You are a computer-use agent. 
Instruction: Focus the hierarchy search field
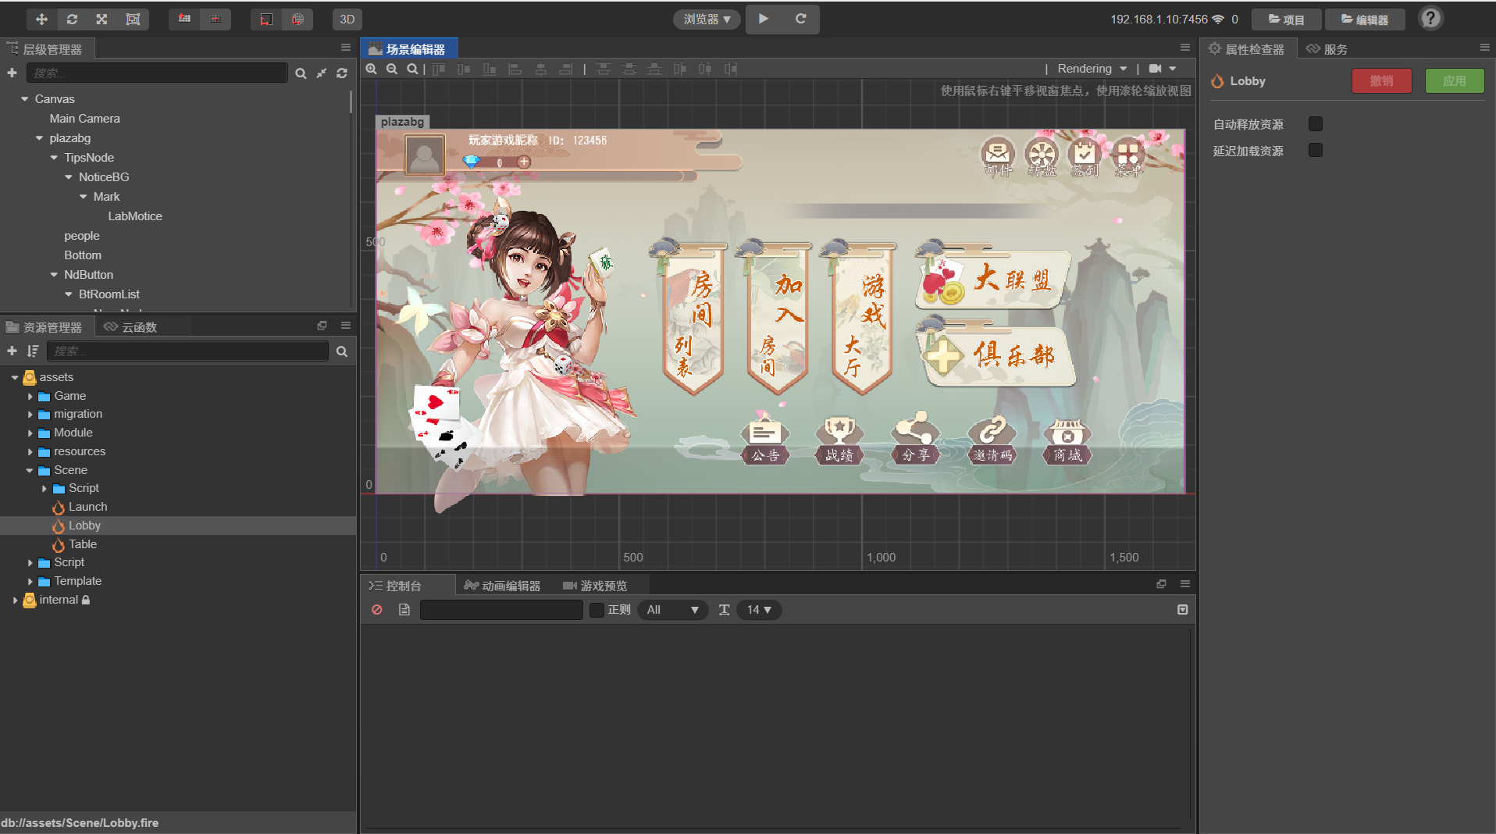(157, 73)
